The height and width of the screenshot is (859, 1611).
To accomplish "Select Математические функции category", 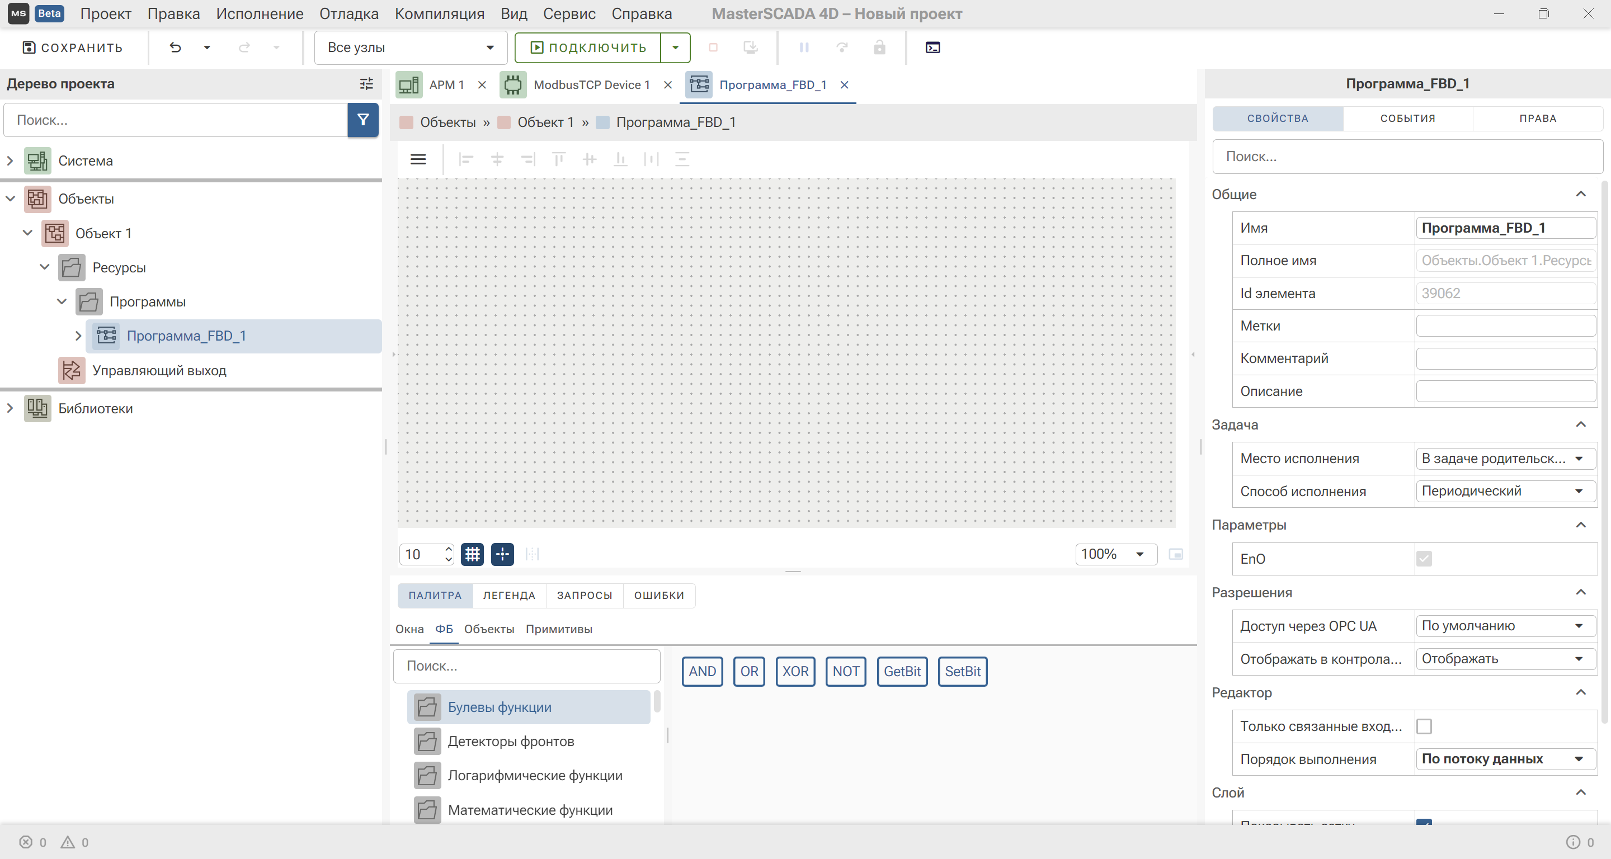I will (x=530, y=810).
